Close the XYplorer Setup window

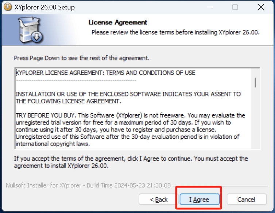[261, 7]
